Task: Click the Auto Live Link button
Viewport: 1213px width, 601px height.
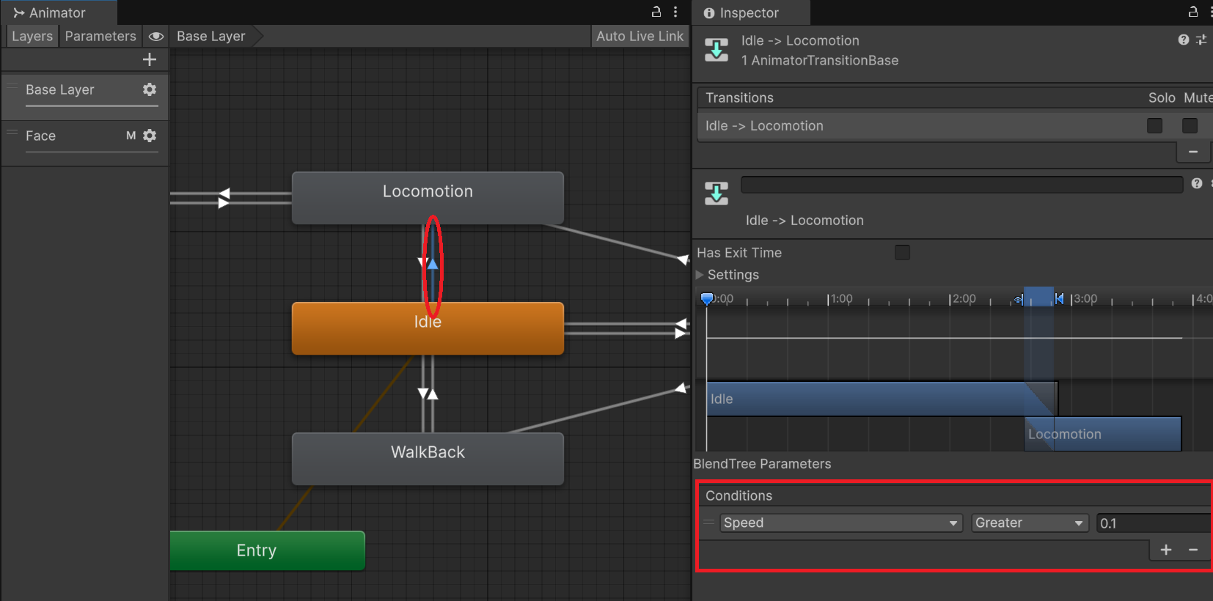Action: point(640,36)
